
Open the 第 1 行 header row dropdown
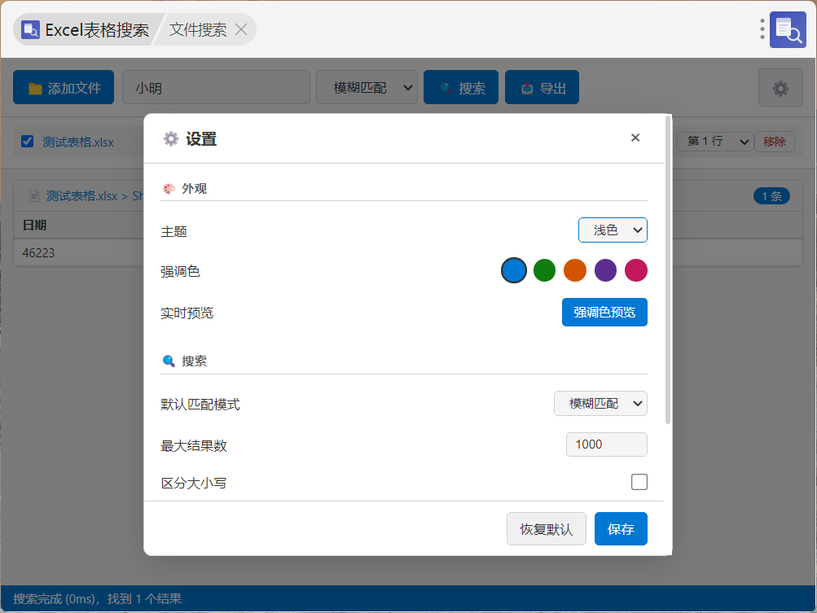[715, 142]
